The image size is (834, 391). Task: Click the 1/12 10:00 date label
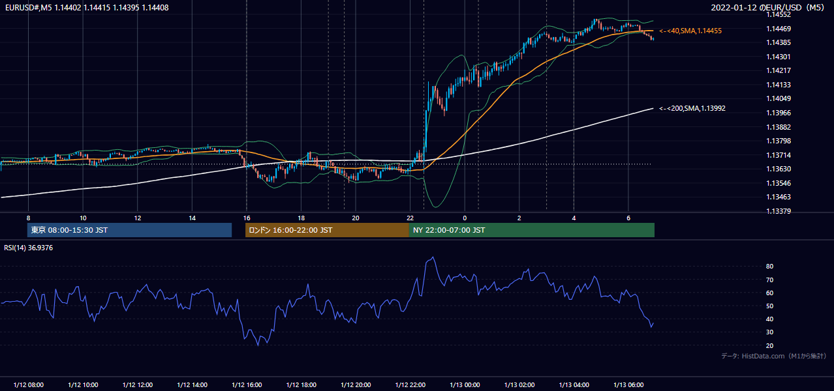83,384
